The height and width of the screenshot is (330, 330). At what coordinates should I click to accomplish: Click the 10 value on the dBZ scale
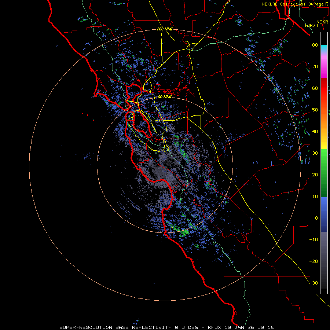(x=315, y=197)
